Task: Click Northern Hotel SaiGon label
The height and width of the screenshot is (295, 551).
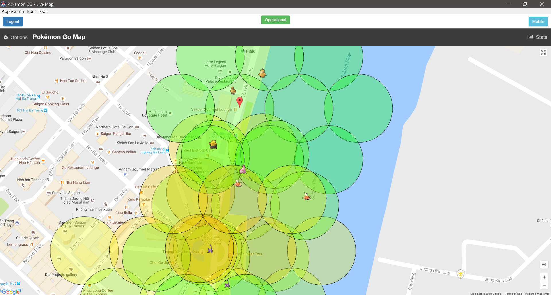Action: point(115,127)
